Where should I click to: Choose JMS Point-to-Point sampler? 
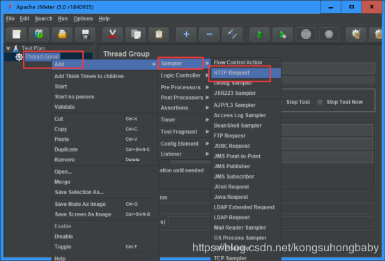coord(246,156)
